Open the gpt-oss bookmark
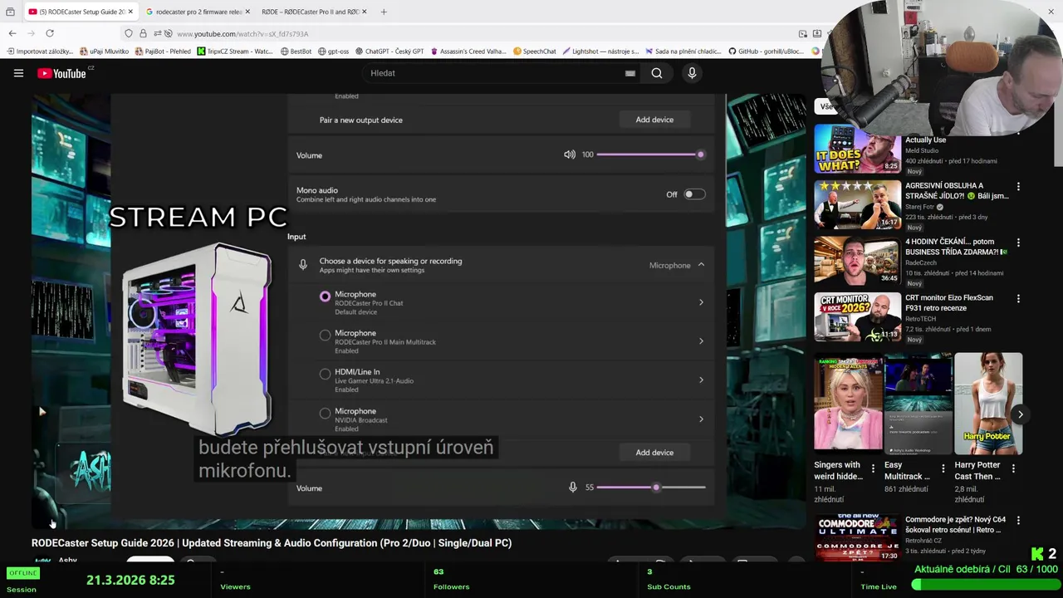This screenshot has width=1063, height=598. pos(334,51)
